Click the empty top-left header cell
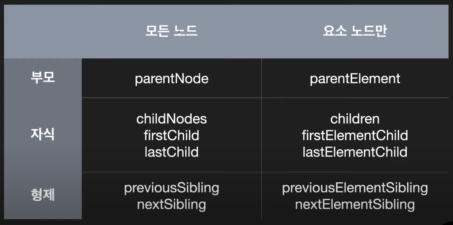Viewport: 453px width, 225px height. click(x=43, y=31)
